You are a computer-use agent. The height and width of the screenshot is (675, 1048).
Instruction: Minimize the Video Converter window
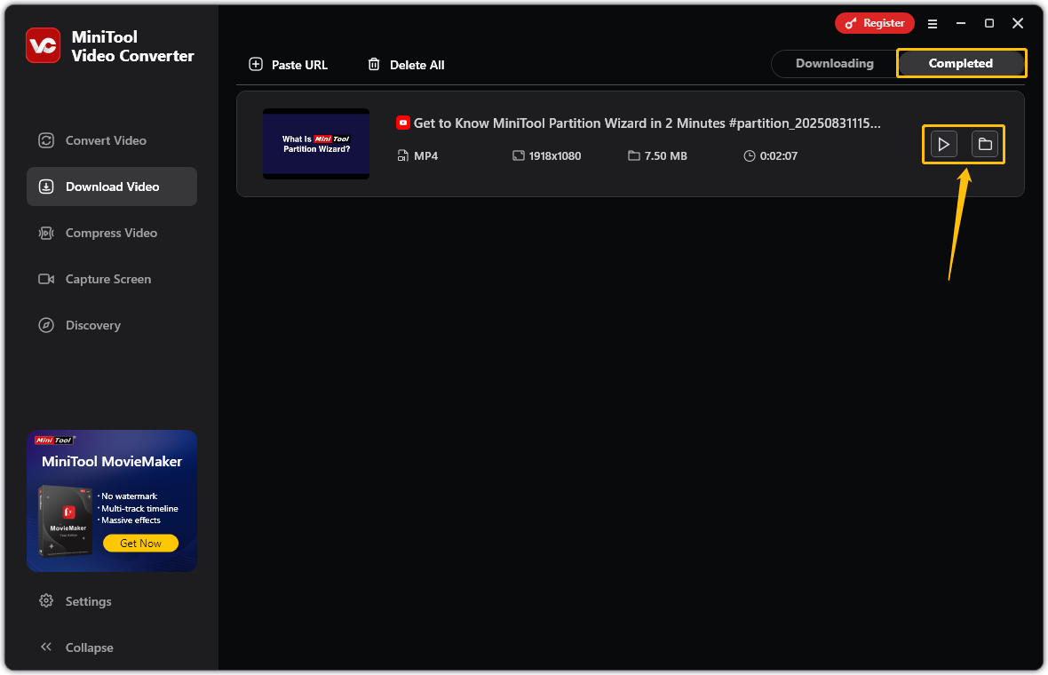(960, 23)
